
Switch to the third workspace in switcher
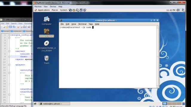click(174, 103)
